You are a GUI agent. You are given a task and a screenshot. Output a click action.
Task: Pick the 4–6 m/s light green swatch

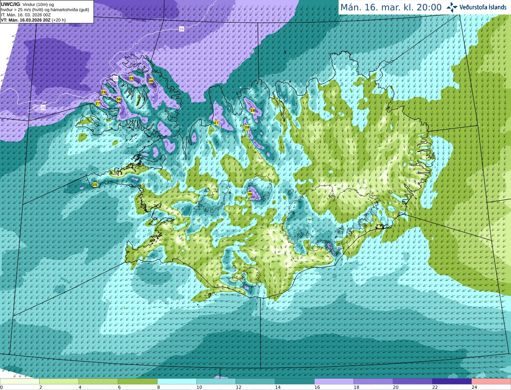(98, 381)
